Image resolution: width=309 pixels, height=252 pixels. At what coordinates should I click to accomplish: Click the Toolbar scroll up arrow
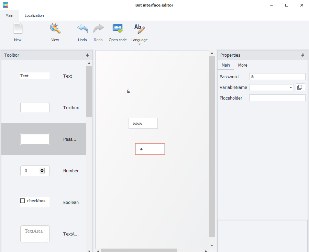tap(89, 63)
